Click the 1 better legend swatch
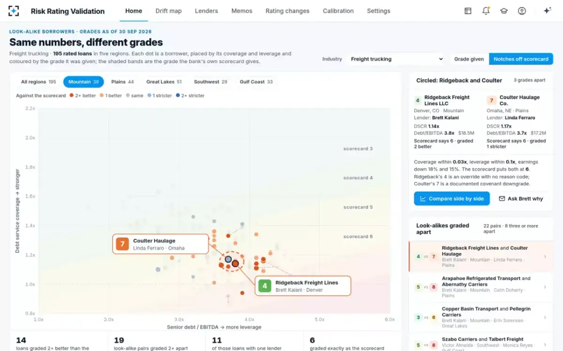563x351 pixels. pyautogui.click(x=102, y=95)
